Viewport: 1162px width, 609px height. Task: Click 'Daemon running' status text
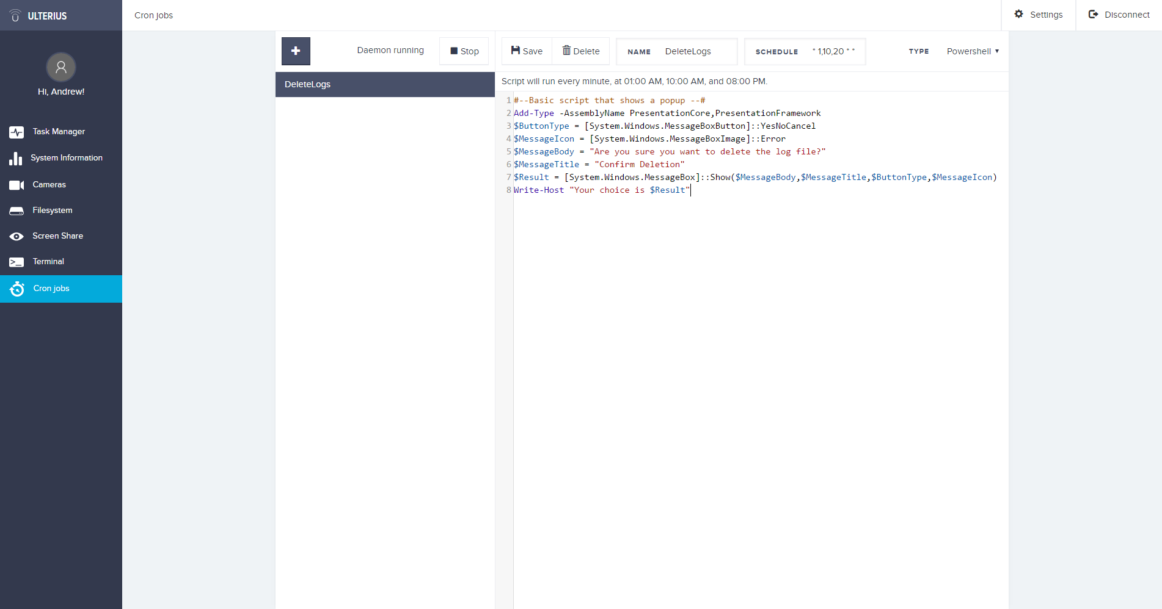point(390,50)
